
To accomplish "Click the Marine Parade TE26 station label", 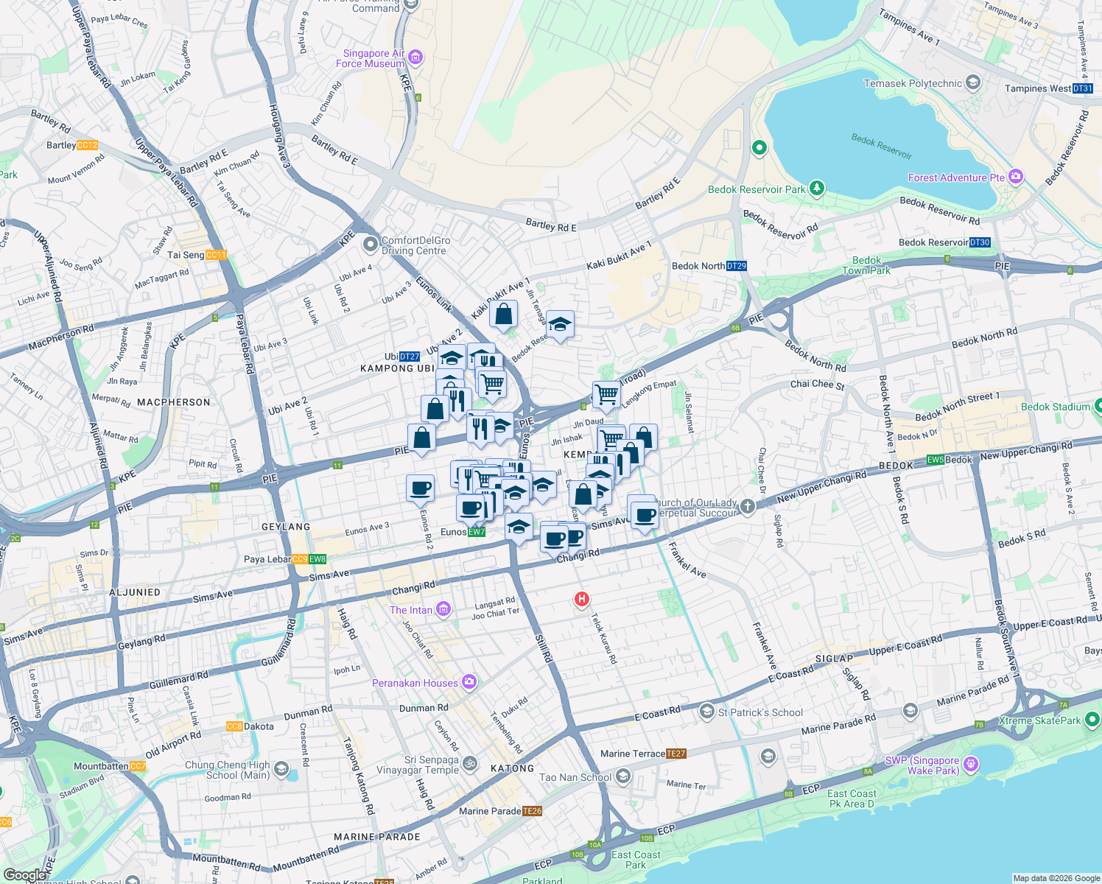I will tap(501, 811).
